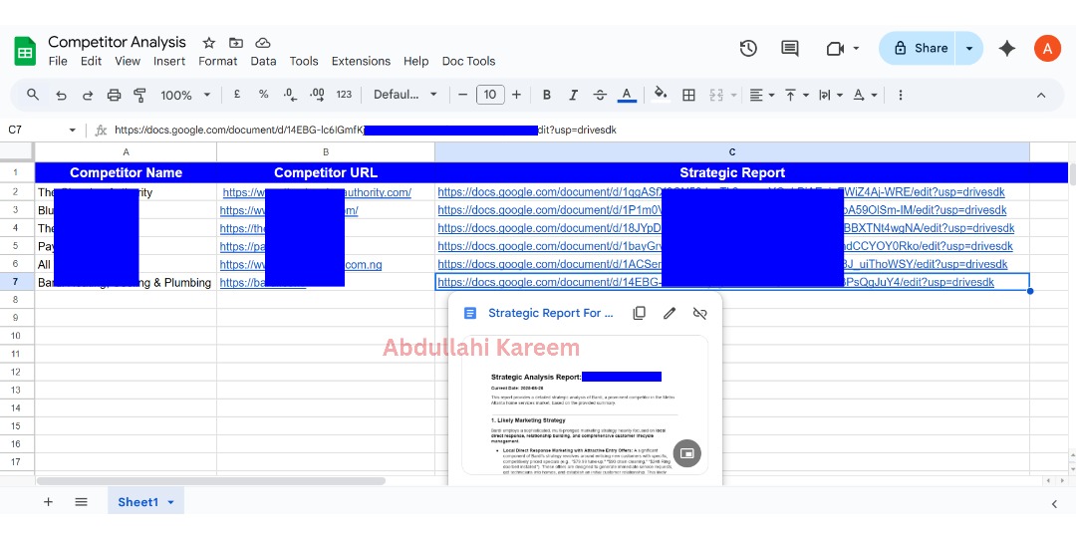Open version history clock icon
The height and width of the screenshot is (538, 1076).
(x=748, y=48)
